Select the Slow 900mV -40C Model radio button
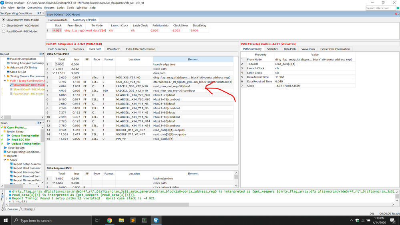The height and width of the screenshot is (225, 400). coord(4,26)
